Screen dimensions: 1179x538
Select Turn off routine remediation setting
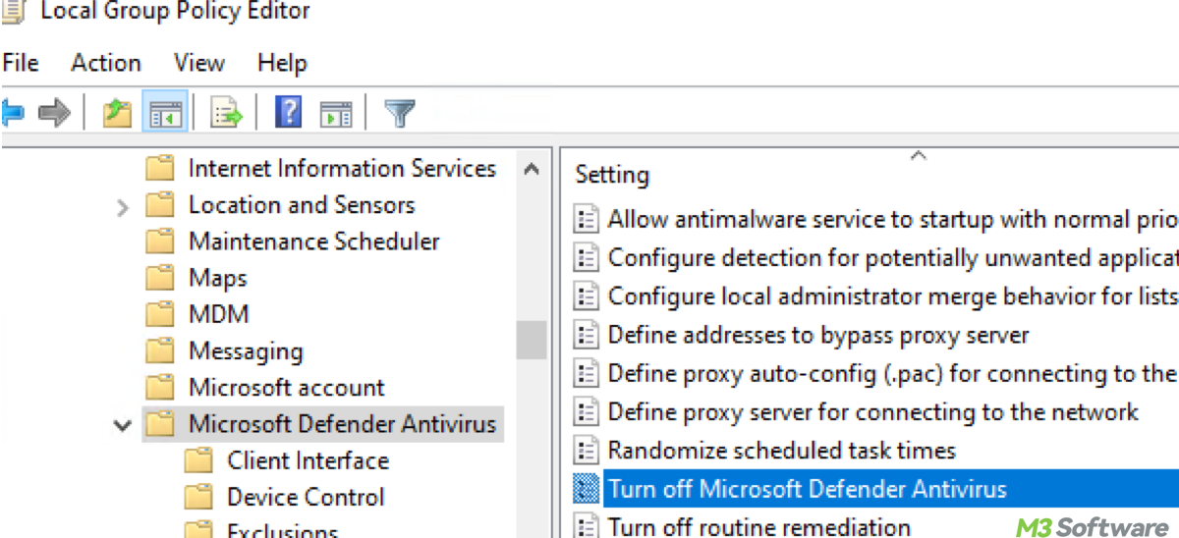(759, 526)
